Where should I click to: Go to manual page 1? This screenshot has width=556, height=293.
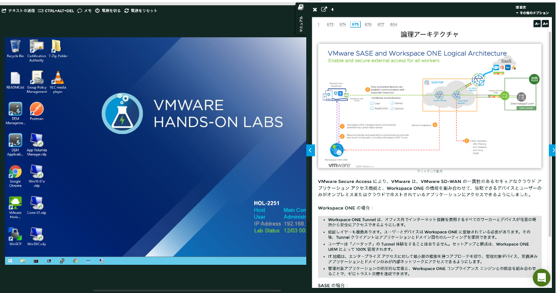point(319,24)
